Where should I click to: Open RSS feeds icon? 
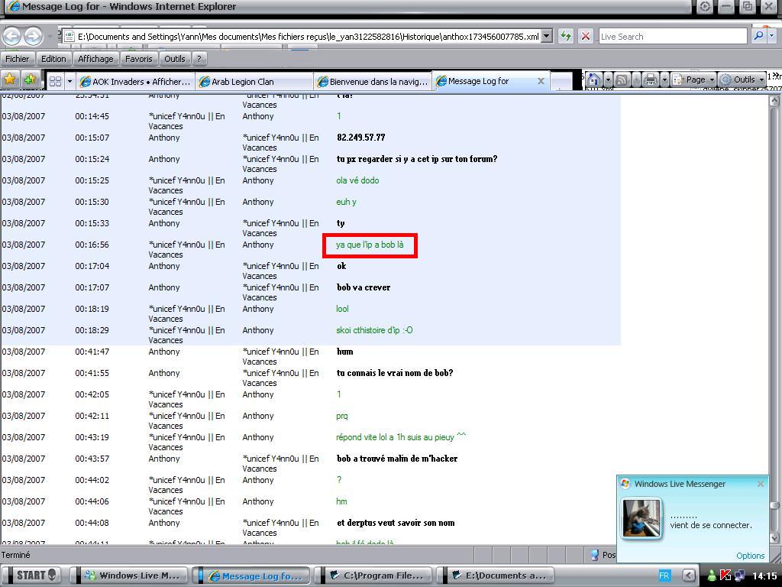(622, 79)
